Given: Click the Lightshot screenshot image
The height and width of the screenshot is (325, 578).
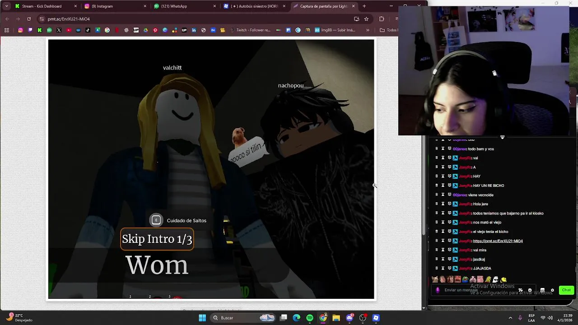Looking at the screenshot, I should tap(211, 169).
